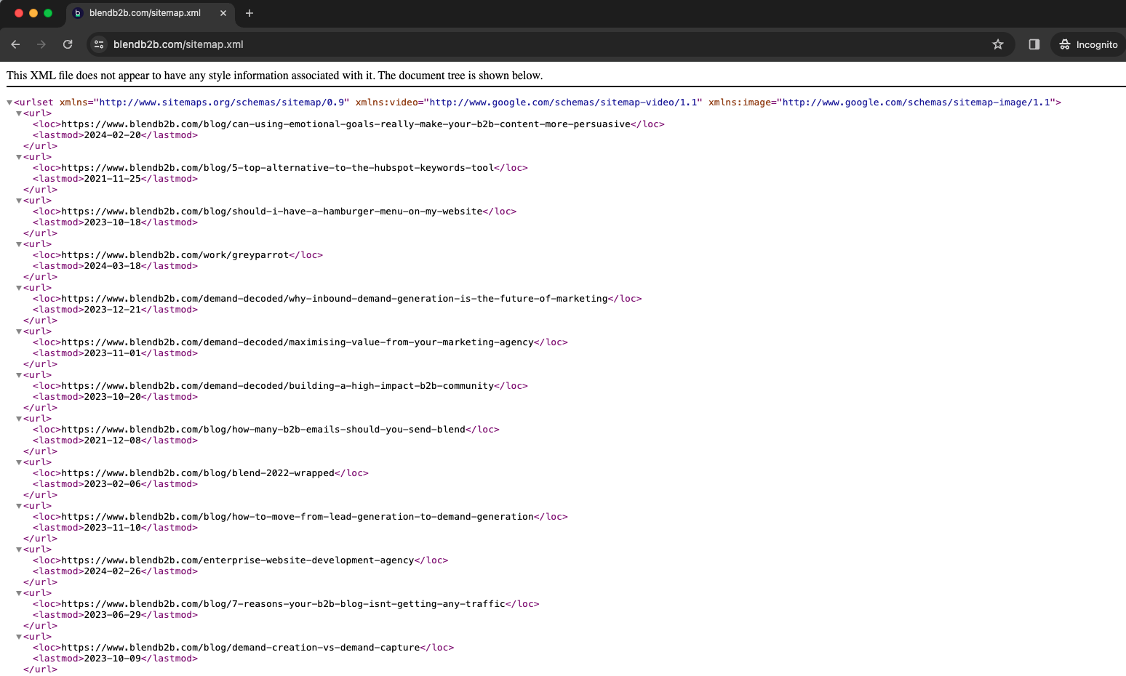1126x676 pixels.
Task: Click the forward navigation arrow
Action: coord(41,44)
